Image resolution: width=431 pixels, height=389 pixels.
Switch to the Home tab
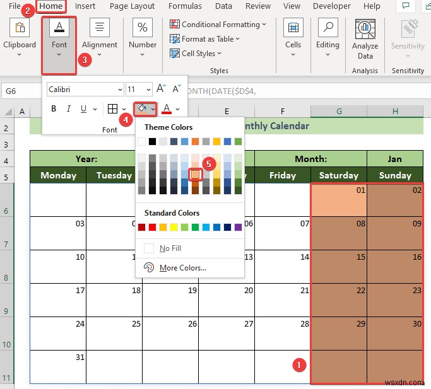tap(51, 6)
